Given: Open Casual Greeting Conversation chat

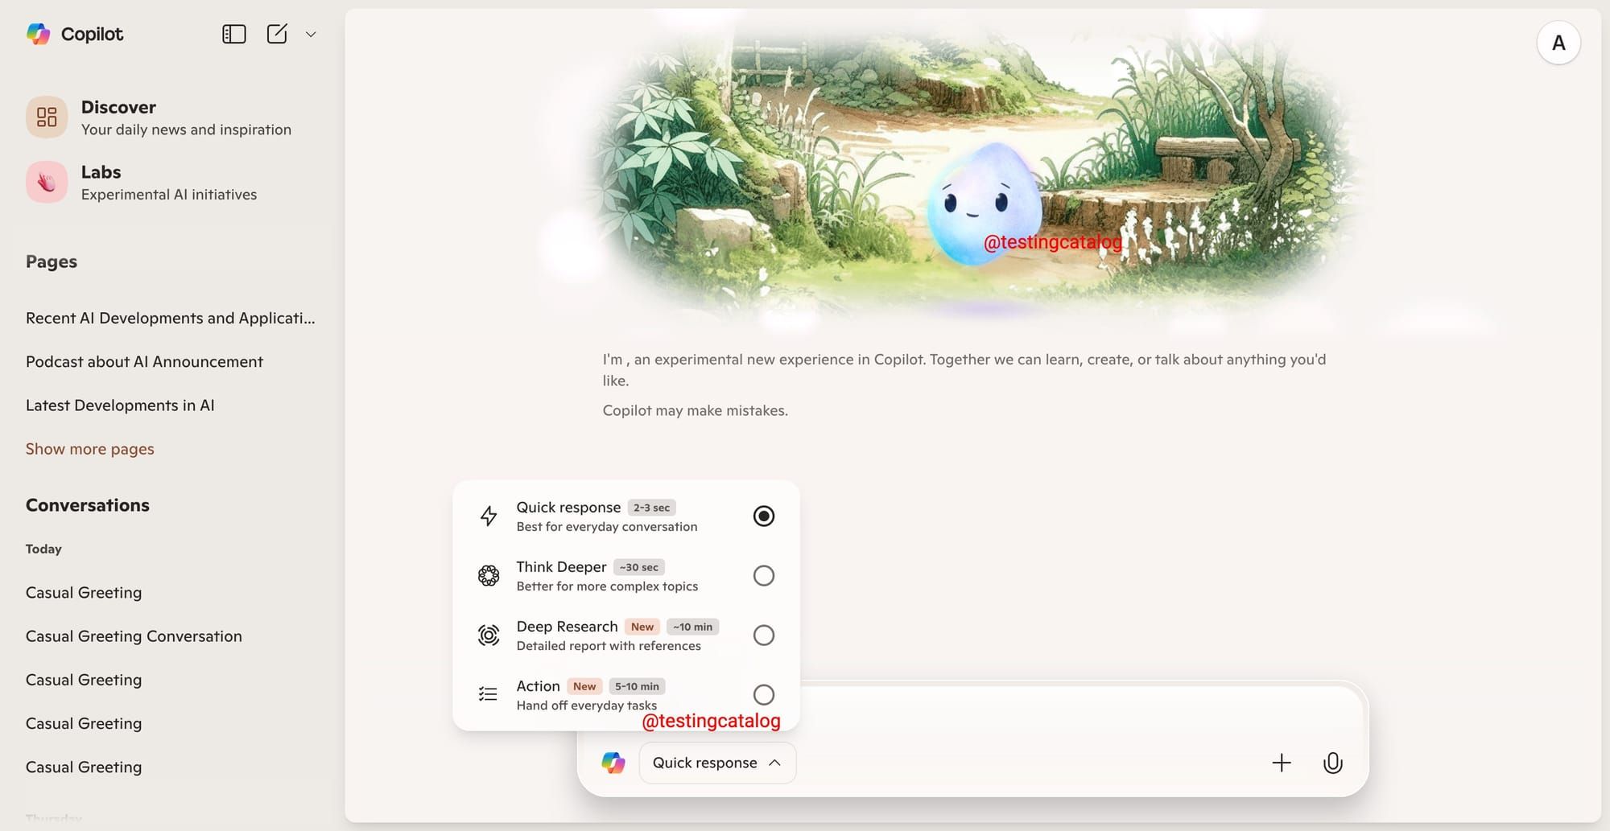Looking at the screenshot, I should [x=134, y=636].
